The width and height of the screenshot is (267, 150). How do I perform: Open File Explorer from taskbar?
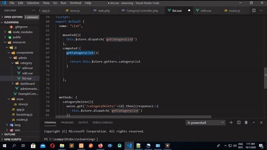62,146
